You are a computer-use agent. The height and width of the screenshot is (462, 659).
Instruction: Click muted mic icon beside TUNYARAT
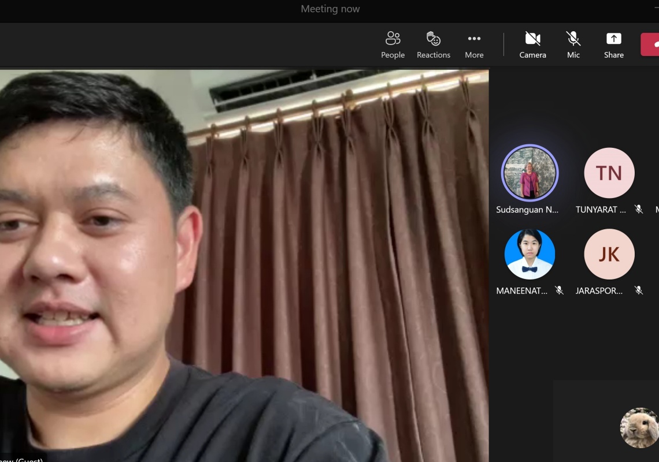(x=639, y=210)
